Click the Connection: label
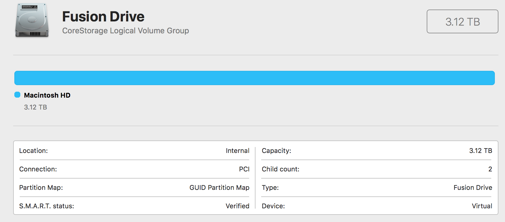This screenshot has height=222, width=505. [x=38, y=169]
